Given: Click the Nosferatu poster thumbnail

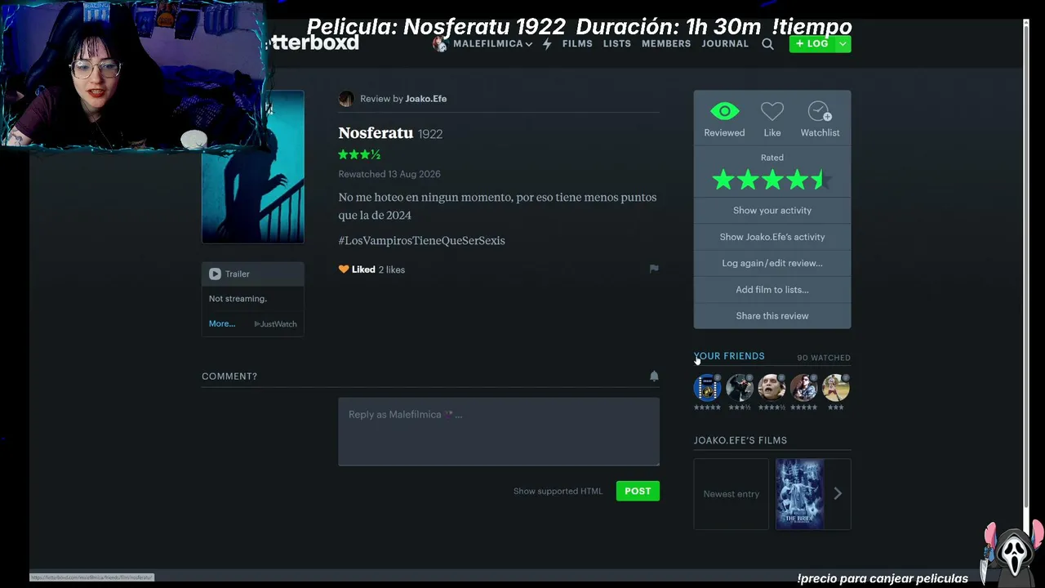Looking at the screenshot, I should pyautogui.click(x=253, y=167).
